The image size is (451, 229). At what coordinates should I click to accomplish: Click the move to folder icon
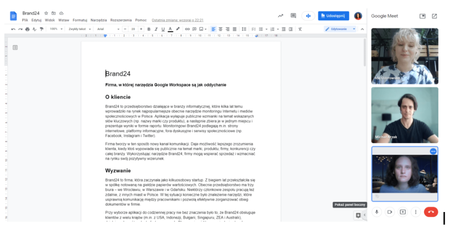(53, 13)
